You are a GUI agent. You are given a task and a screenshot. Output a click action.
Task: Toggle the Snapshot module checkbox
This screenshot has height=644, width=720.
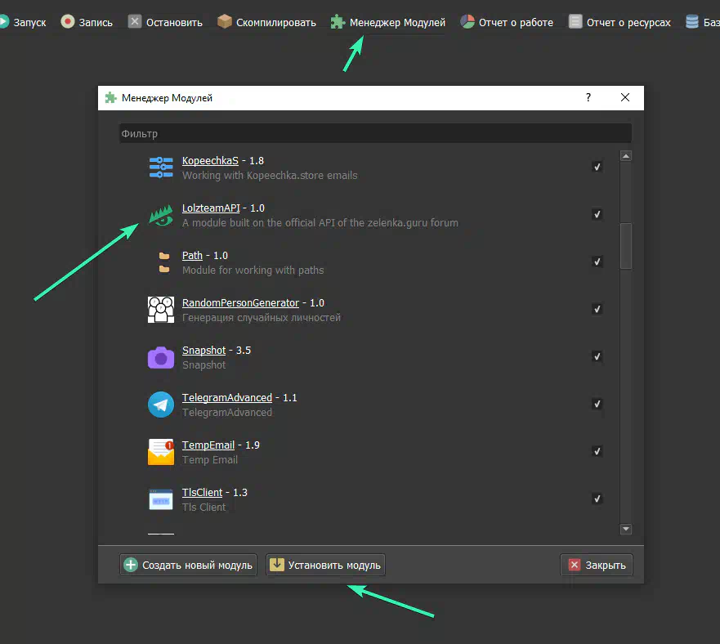(597, 356)
